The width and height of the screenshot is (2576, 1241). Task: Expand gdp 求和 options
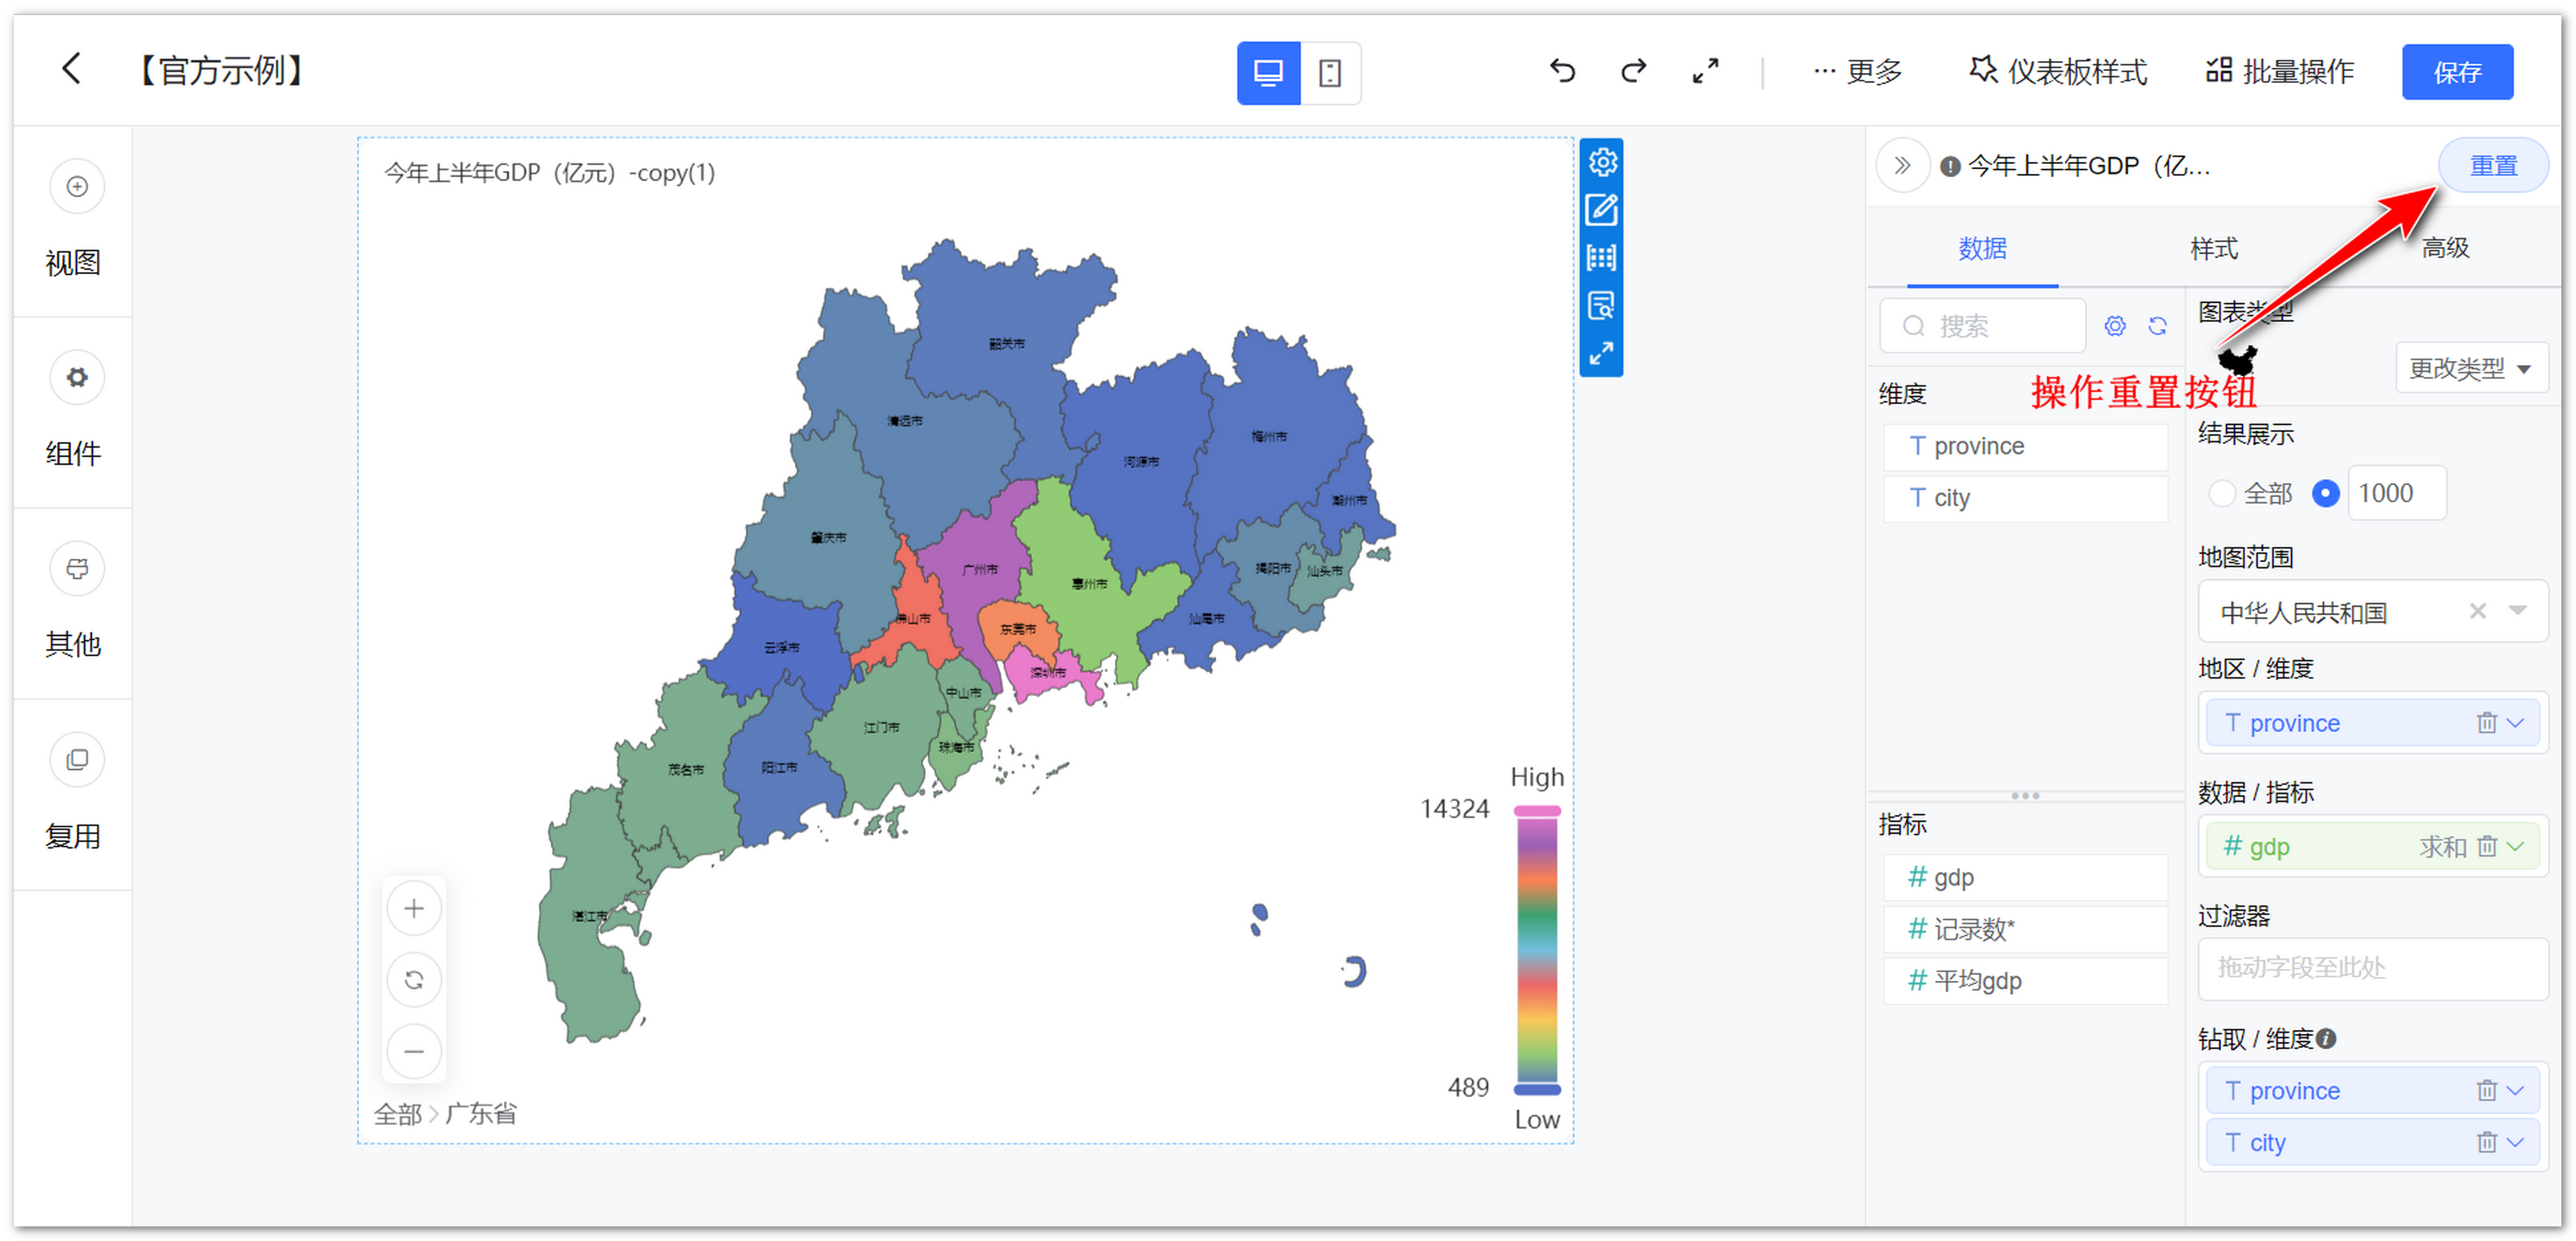click(2516, 847)
